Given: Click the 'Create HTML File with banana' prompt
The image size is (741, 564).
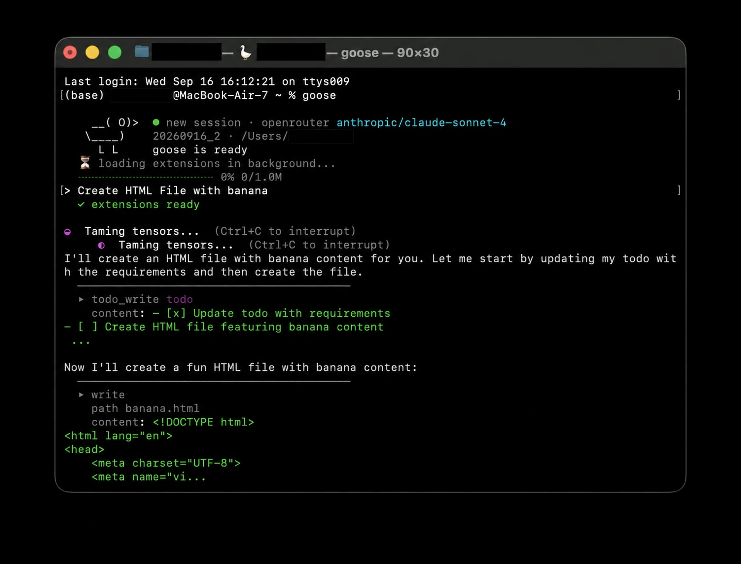Looking at the screenshot, I should [x=173, y=191].
